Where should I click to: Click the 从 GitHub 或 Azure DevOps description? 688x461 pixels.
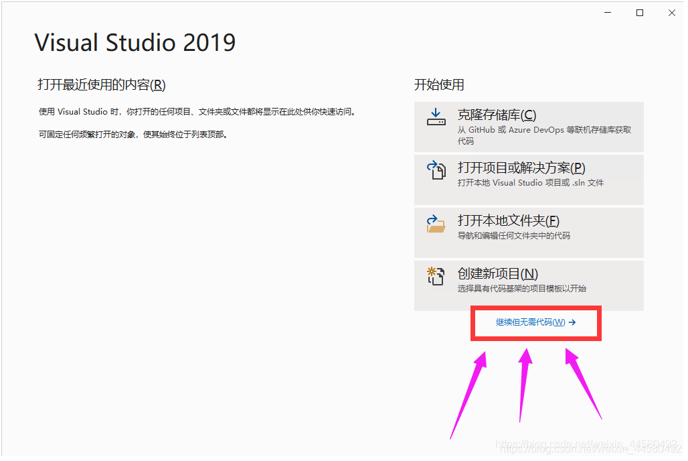tap(544, 135)
